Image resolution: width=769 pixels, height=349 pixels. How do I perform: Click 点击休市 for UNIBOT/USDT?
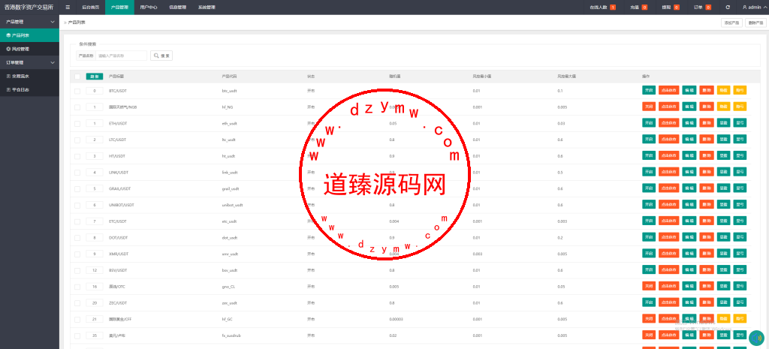[668, 204]
